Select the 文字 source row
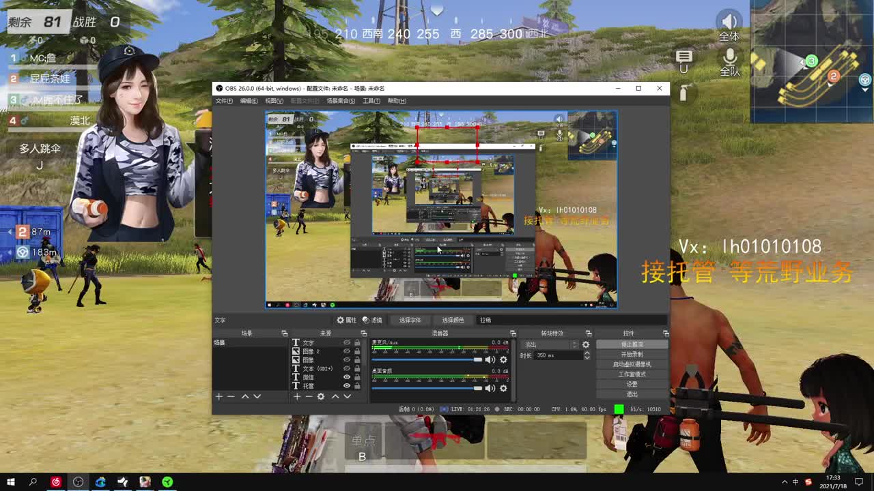Screen dimensions: 874x491 pos(327,343)
